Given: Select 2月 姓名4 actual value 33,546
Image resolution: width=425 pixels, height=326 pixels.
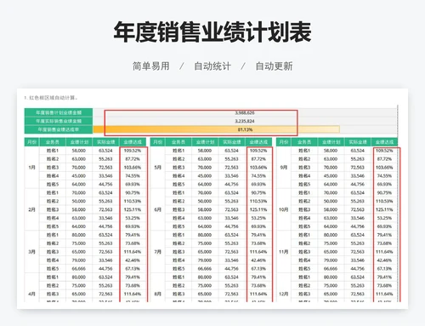Looking at the screenshot, I should pyautogui.click(x=105, y=218).
